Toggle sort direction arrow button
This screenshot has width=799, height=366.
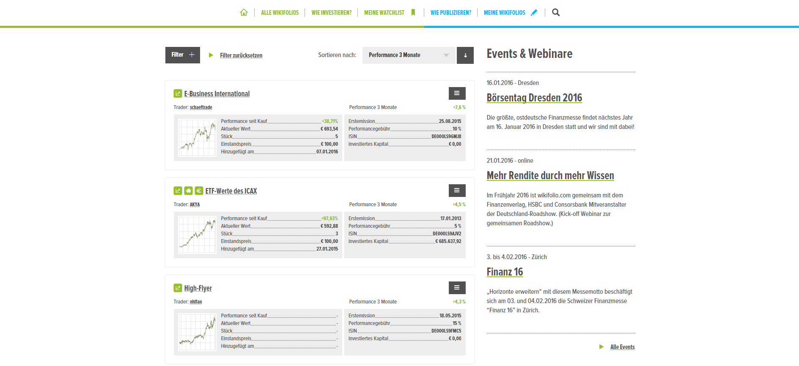pyautogui.click(x=465, y=55)
